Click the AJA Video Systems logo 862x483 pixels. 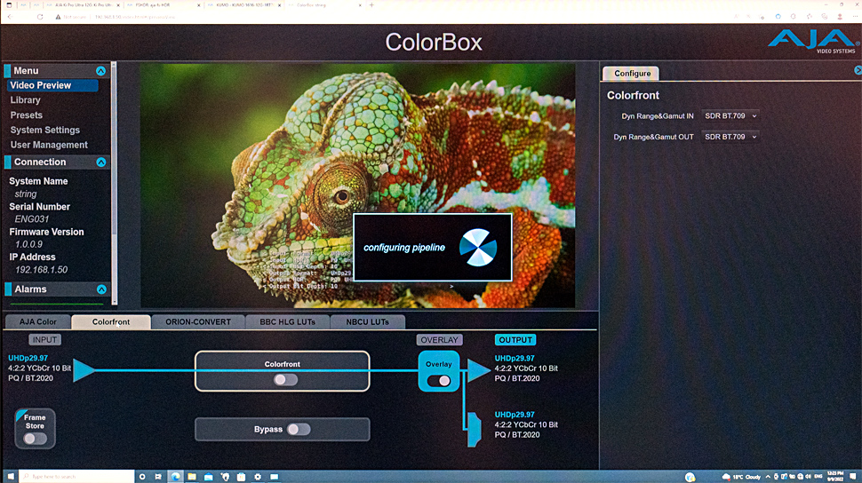813,41
